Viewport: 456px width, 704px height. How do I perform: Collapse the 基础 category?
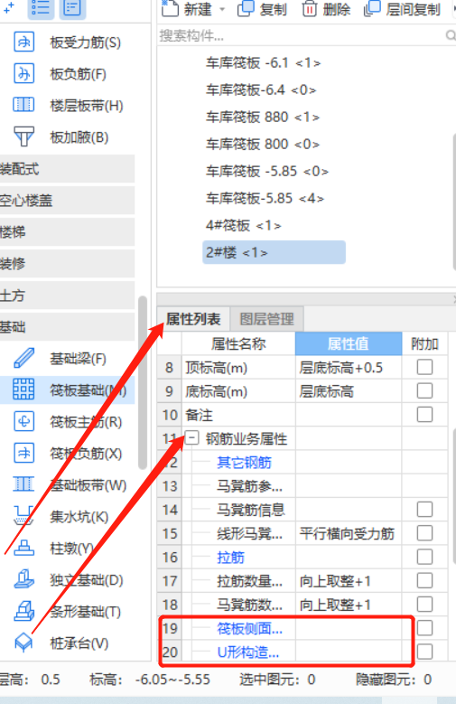pyautogui.click(x=67, y=327)
